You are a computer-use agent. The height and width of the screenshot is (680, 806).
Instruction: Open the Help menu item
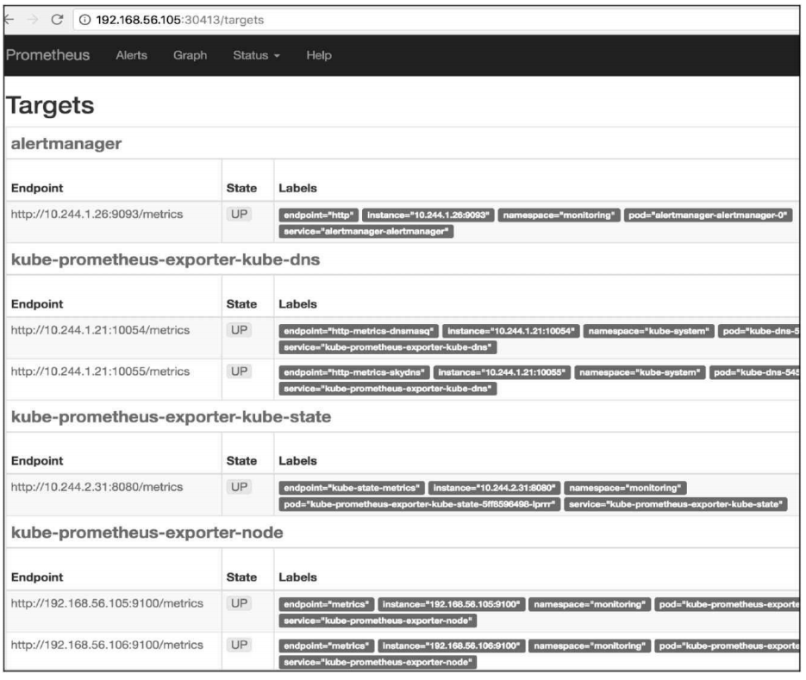click(319, 55)
